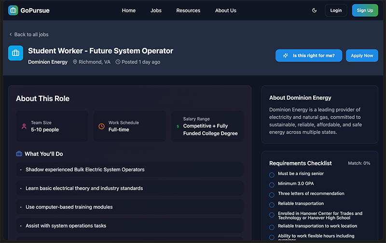Click 'Learn basic electrical theory and industry standards'
This screenshot has width=386, height=243.
130,188
